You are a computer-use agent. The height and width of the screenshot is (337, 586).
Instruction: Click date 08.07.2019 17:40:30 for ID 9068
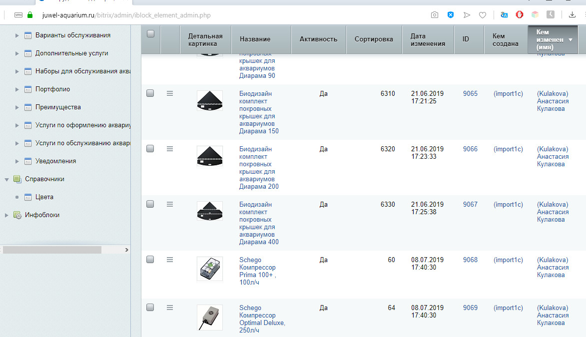coord(427,264)
